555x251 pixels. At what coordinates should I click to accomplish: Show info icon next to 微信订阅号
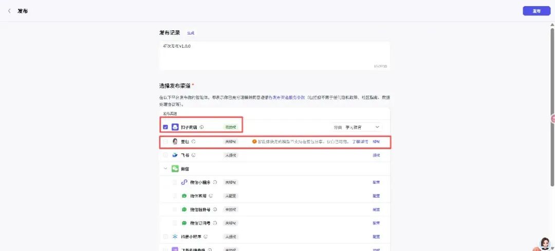(x=215, y=223)
